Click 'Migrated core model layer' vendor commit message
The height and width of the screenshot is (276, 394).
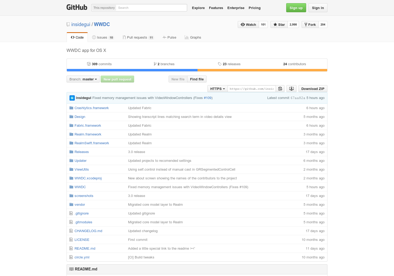(155, 204)
